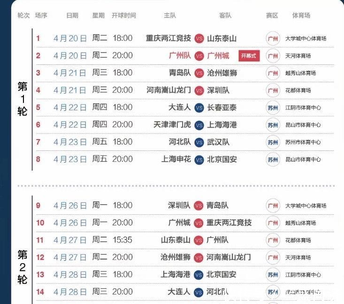344x304 pixels.
Task: Click the weekday 周一 in match 9
Action: 100,205
